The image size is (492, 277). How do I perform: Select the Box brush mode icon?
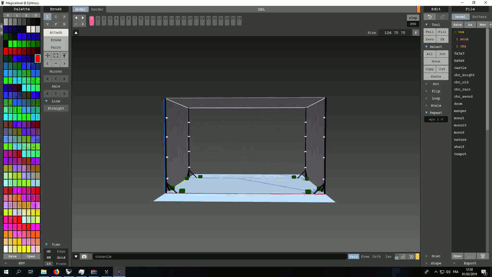click(64, 24)
